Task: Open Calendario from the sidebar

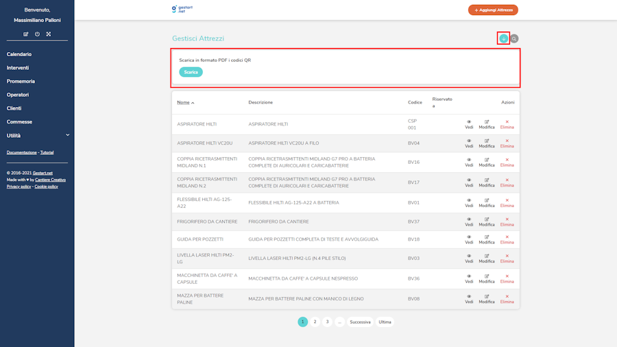Action: tap(19, 54)
